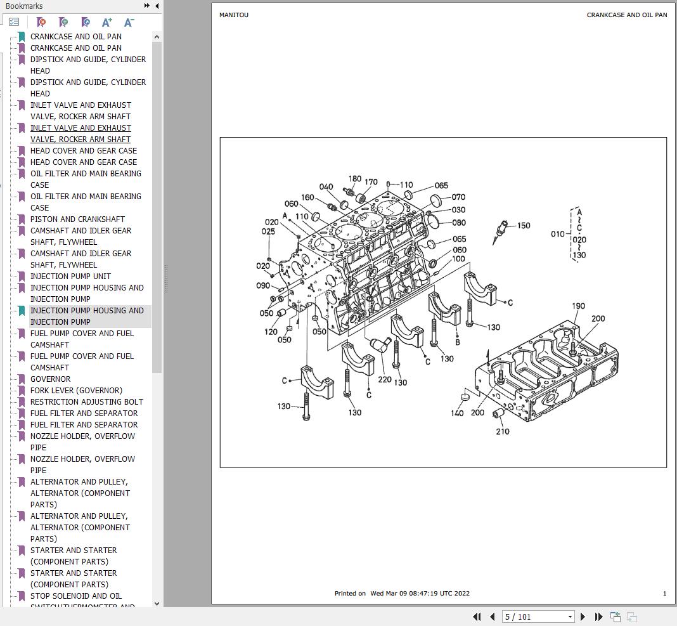This screenshot has width=677, height=626.
Task: Click the bookmarks scrollbar up arrow
Action: [x=157, y=37]
